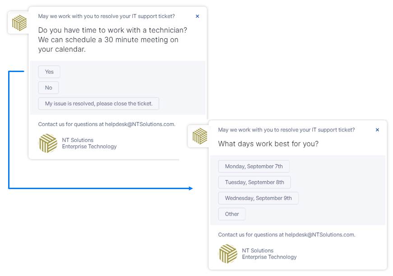Screen dimensions: 393x276
Task: Dismiss the 'What days work best' card
Action: coord(377,130)
